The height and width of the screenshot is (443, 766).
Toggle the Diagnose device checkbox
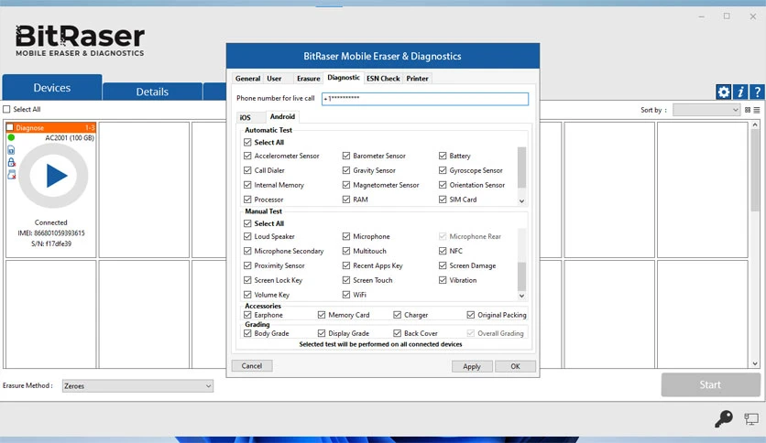click(x=10, y=128)
